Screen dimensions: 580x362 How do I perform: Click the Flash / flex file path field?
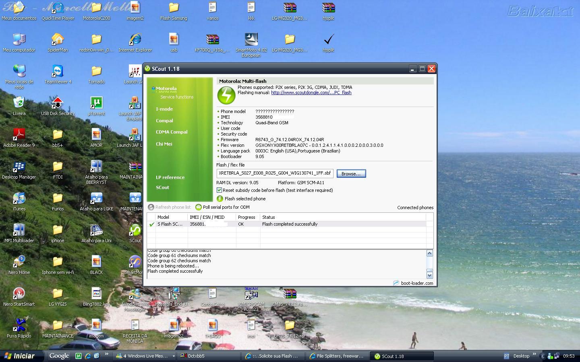pos(275,173)
